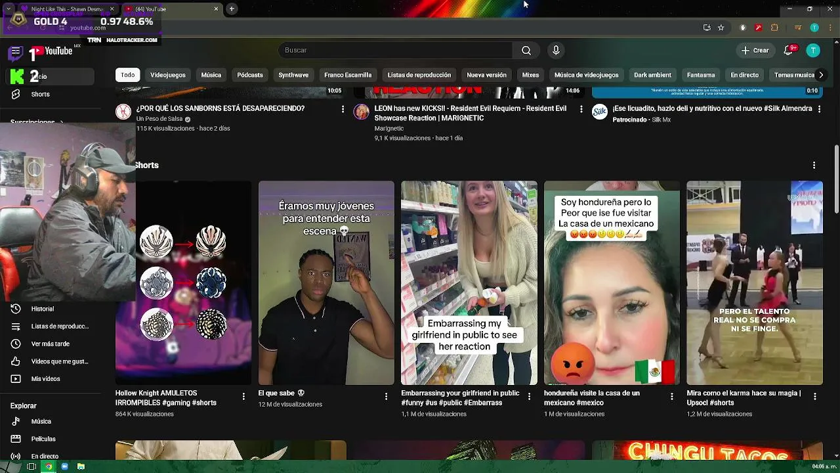Play Éramos muy jóvenes short thumbnail
This screenshot has width=840, height=473.
click(326, 283)
